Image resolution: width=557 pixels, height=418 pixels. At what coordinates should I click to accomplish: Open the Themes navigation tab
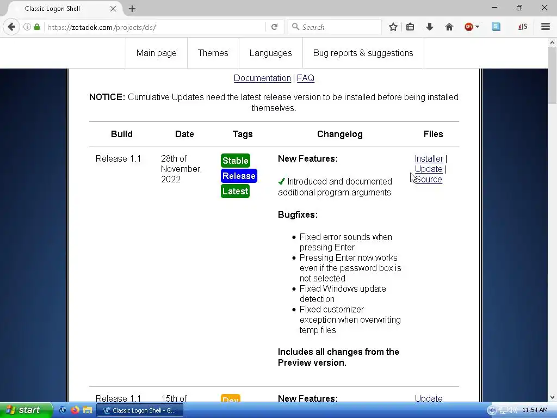click(x=213, y=53)
